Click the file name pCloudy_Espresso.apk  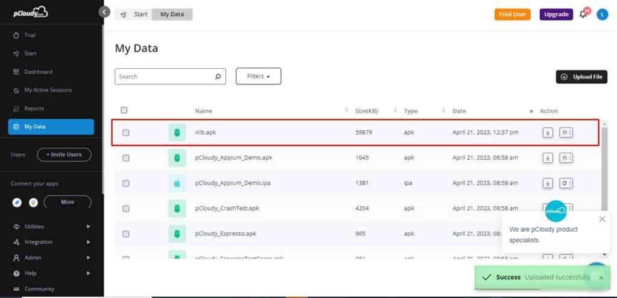click(x=225, y=233)
